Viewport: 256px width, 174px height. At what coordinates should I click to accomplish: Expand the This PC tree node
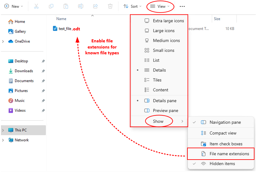pyautogui.click(x=3, y=130)
